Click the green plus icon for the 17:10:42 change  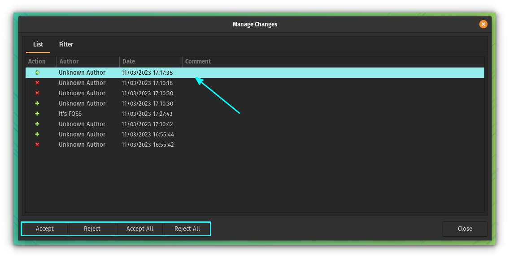coord(37,124)
